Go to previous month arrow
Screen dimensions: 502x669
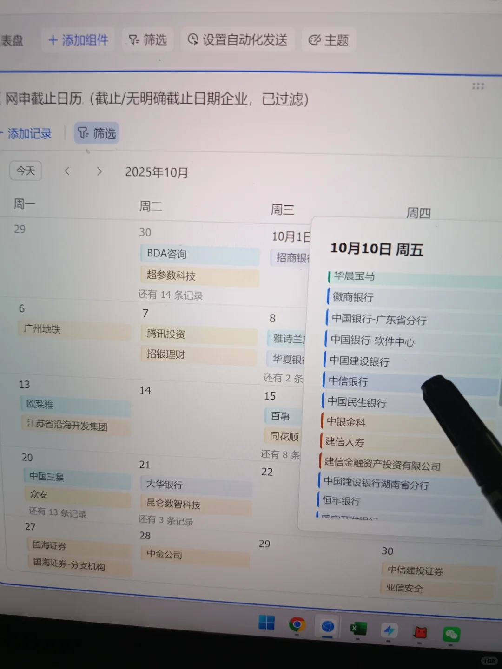(x=67, y=171)
